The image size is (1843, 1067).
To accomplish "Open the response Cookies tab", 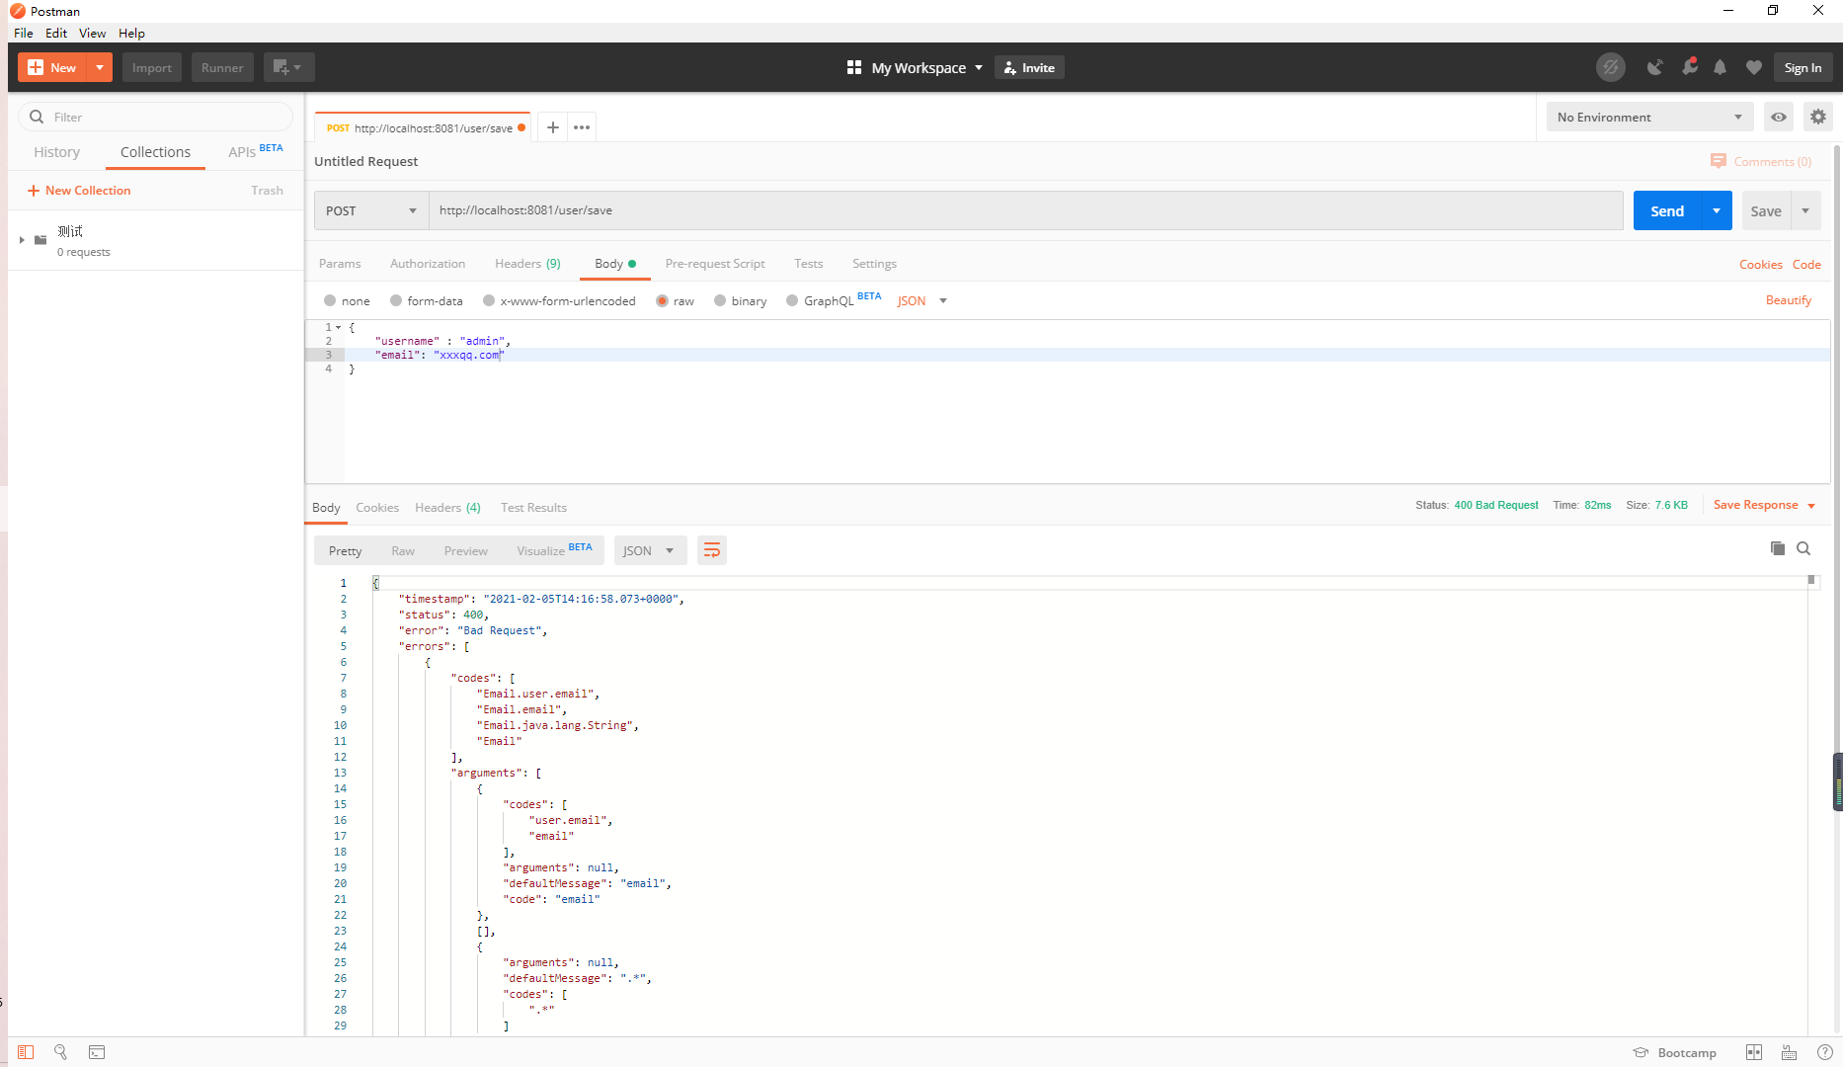I will coord(377,508).
